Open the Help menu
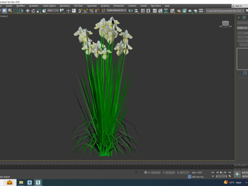 (167, 6)
